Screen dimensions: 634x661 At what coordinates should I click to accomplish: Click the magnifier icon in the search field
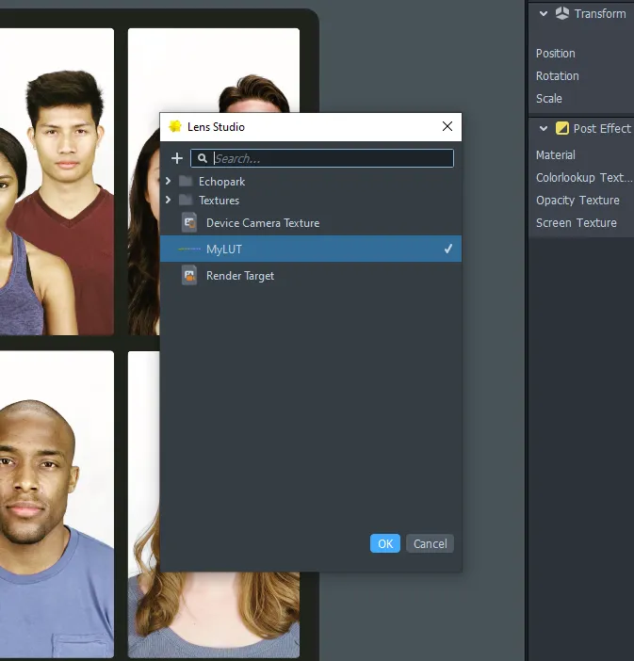(x=203, y=158)
